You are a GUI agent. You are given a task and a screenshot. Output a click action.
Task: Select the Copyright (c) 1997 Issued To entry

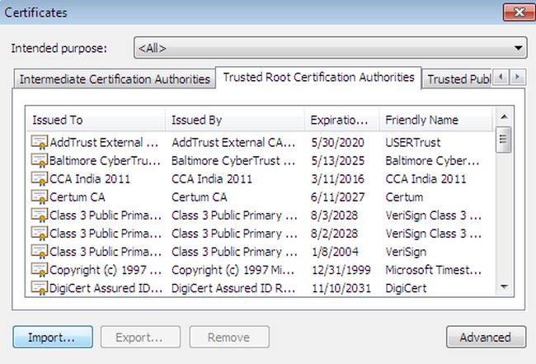(x=106, y=270)
